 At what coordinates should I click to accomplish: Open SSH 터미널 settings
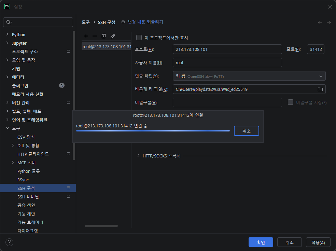[x=28, y=197]
